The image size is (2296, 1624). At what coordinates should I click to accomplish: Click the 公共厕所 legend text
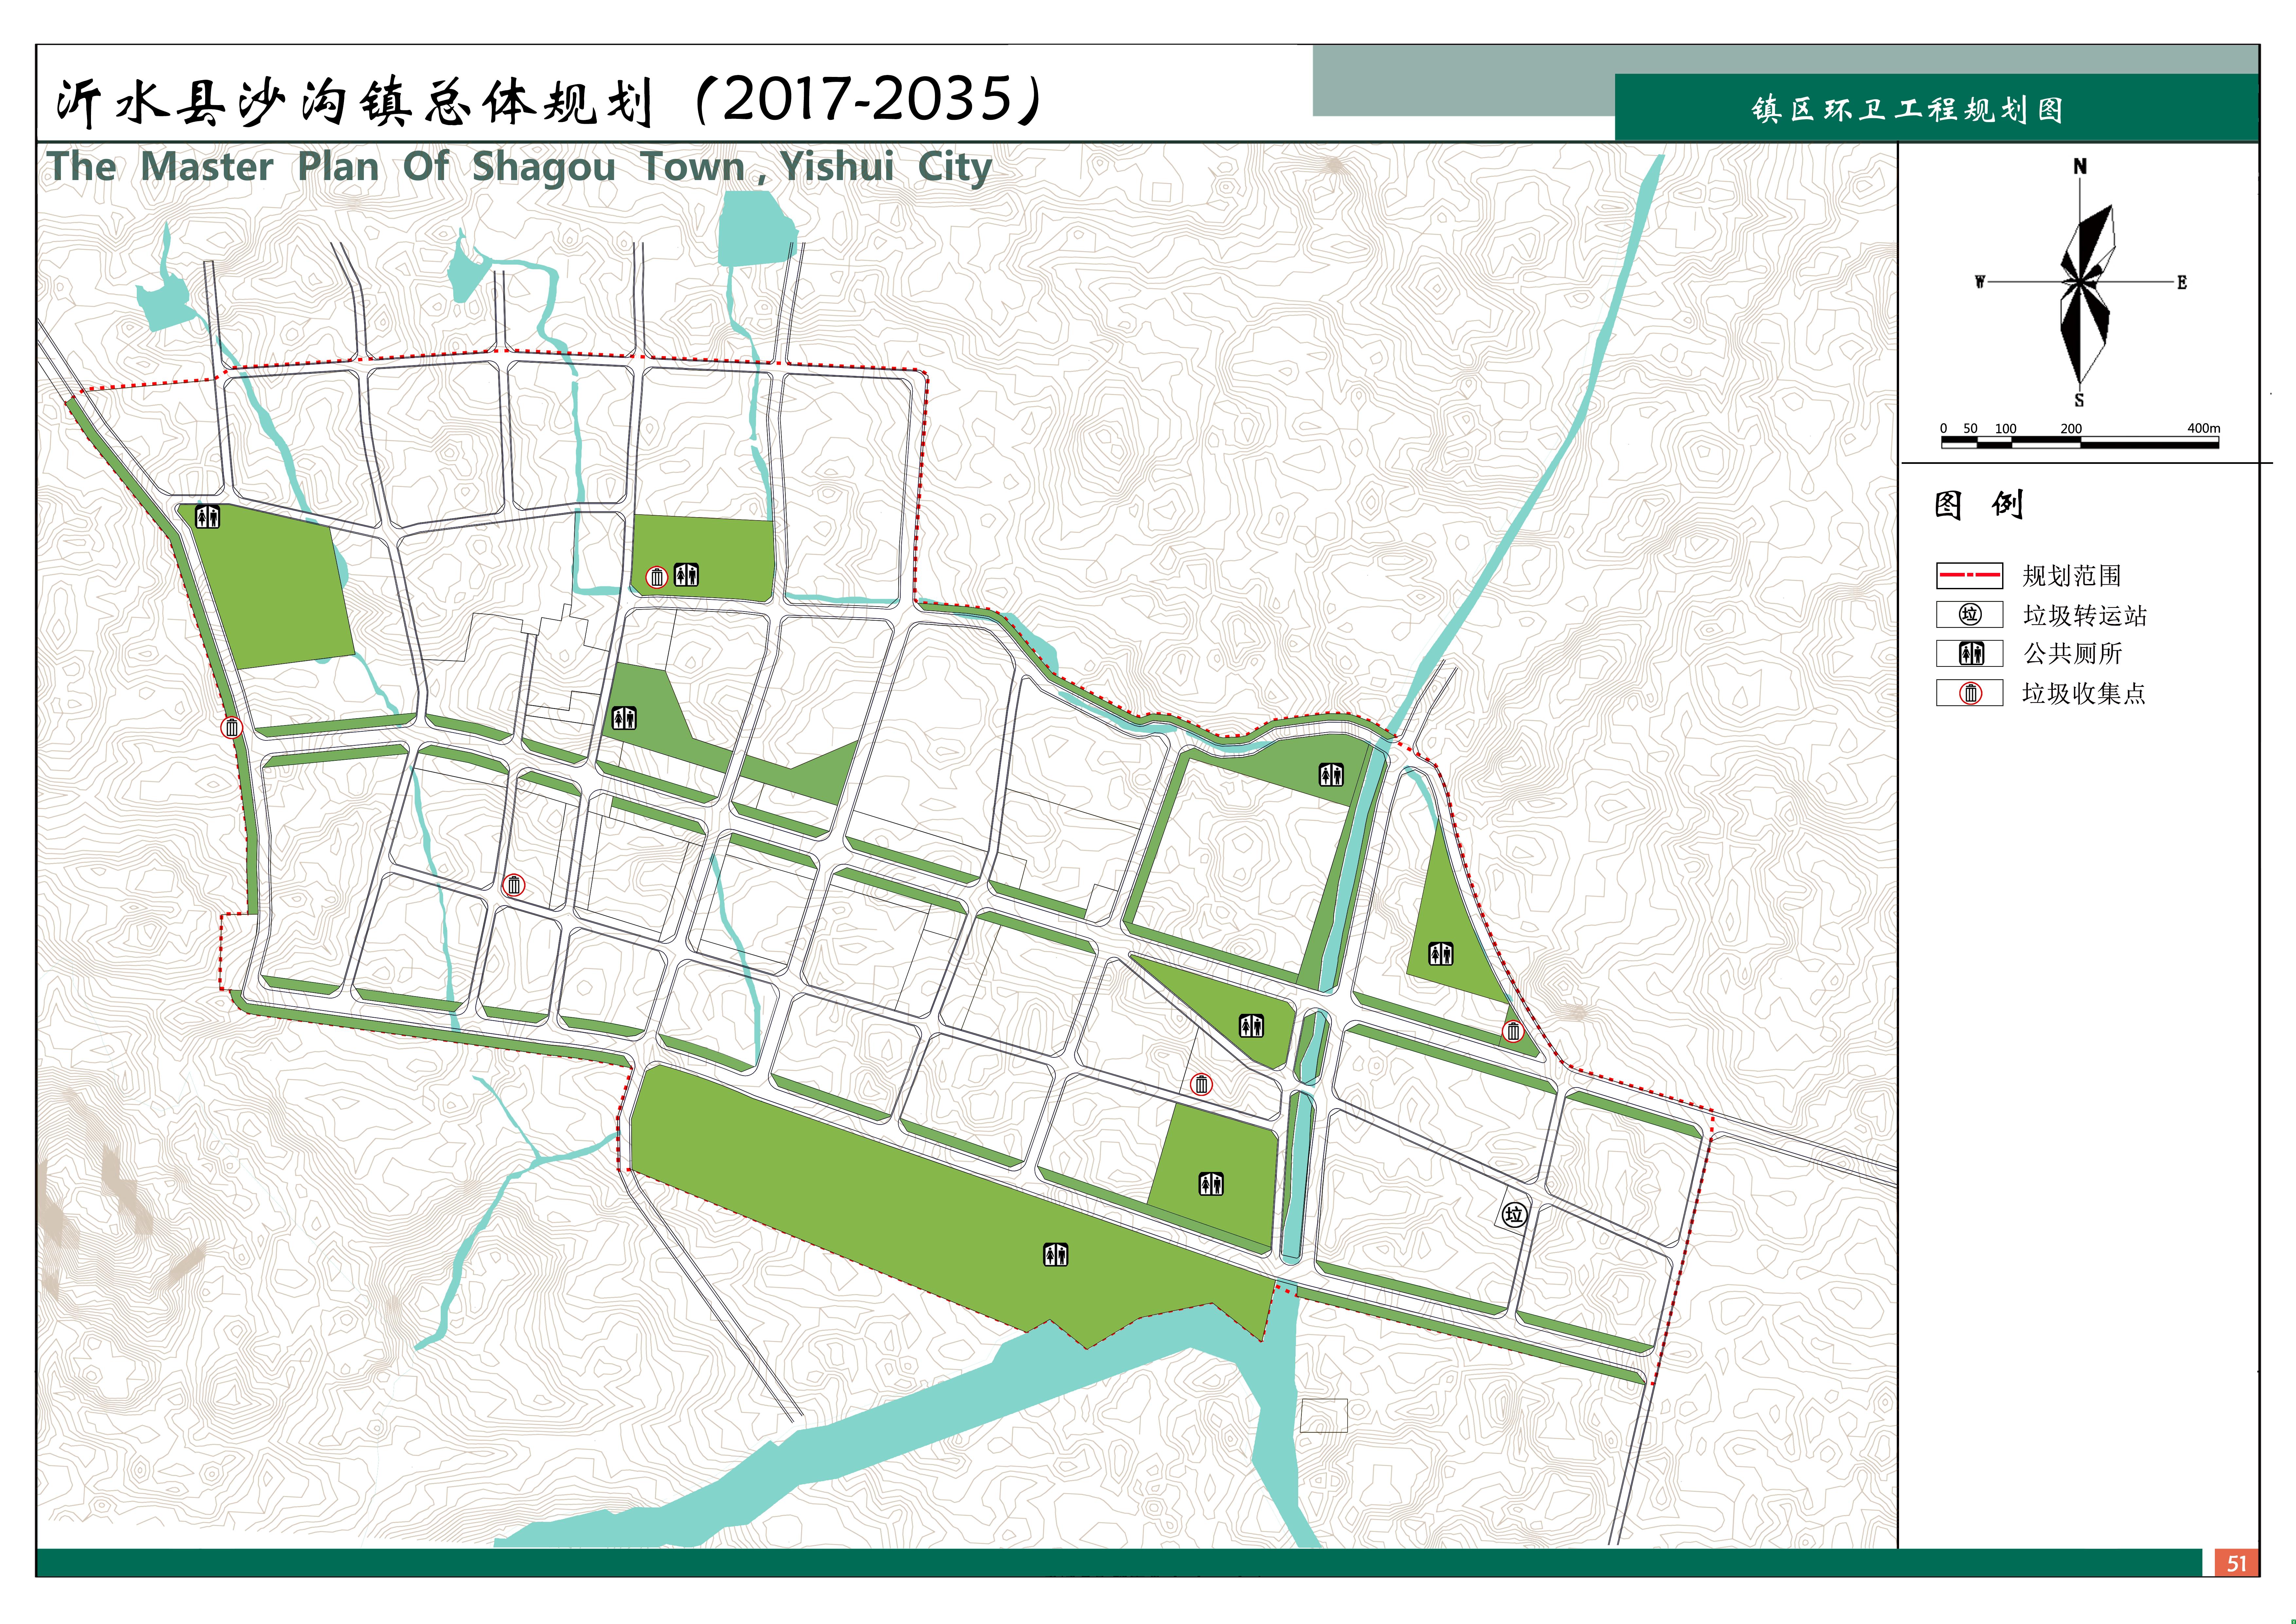2073,653
